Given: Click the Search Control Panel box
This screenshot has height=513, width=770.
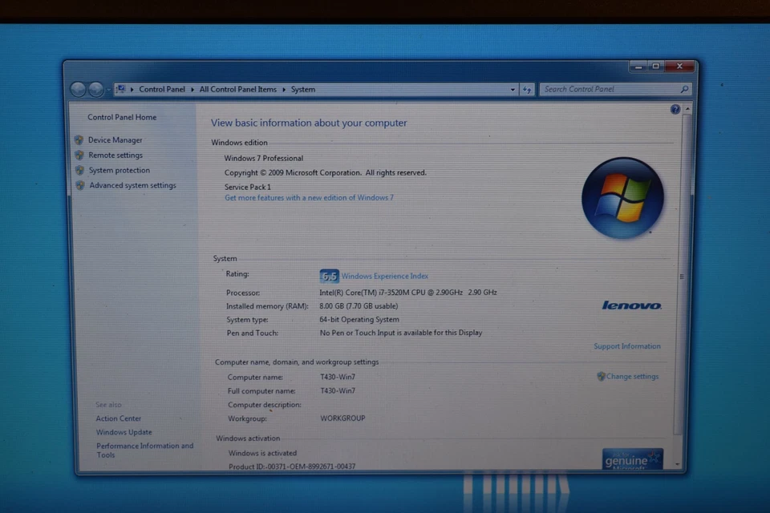Looking at the screenshot, I should [610, 89].
